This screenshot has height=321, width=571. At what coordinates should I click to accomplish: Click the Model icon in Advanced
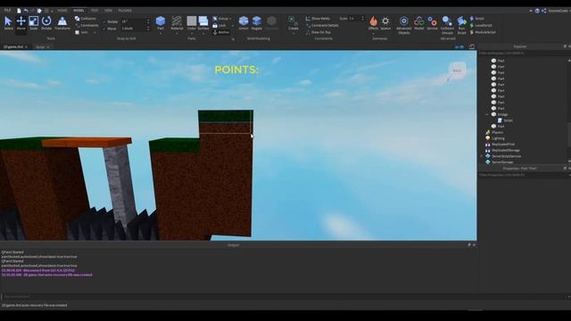coord(418,21)
